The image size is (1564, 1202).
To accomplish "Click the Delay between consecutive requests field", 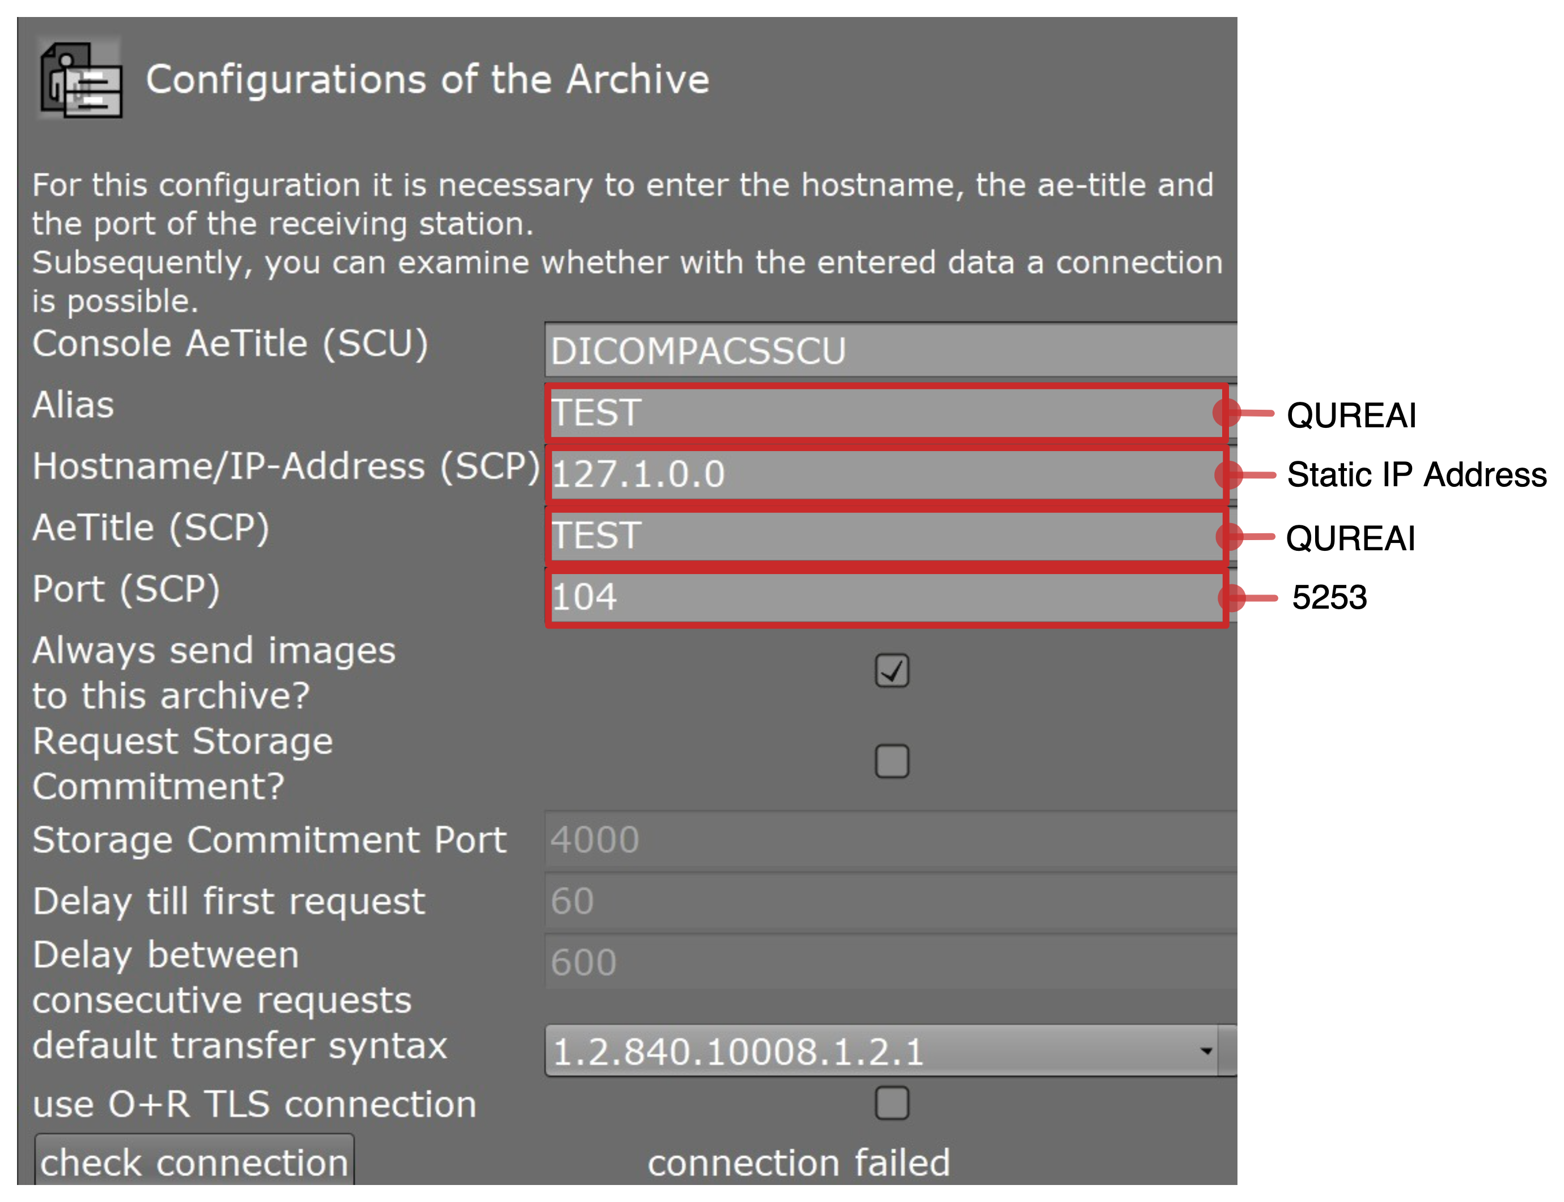I will (x=890, y=962).
